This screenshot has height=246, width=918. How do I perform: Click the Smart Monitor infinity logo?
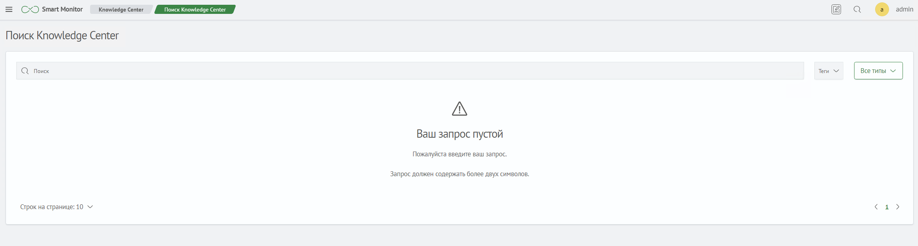[x=30, y=10]
